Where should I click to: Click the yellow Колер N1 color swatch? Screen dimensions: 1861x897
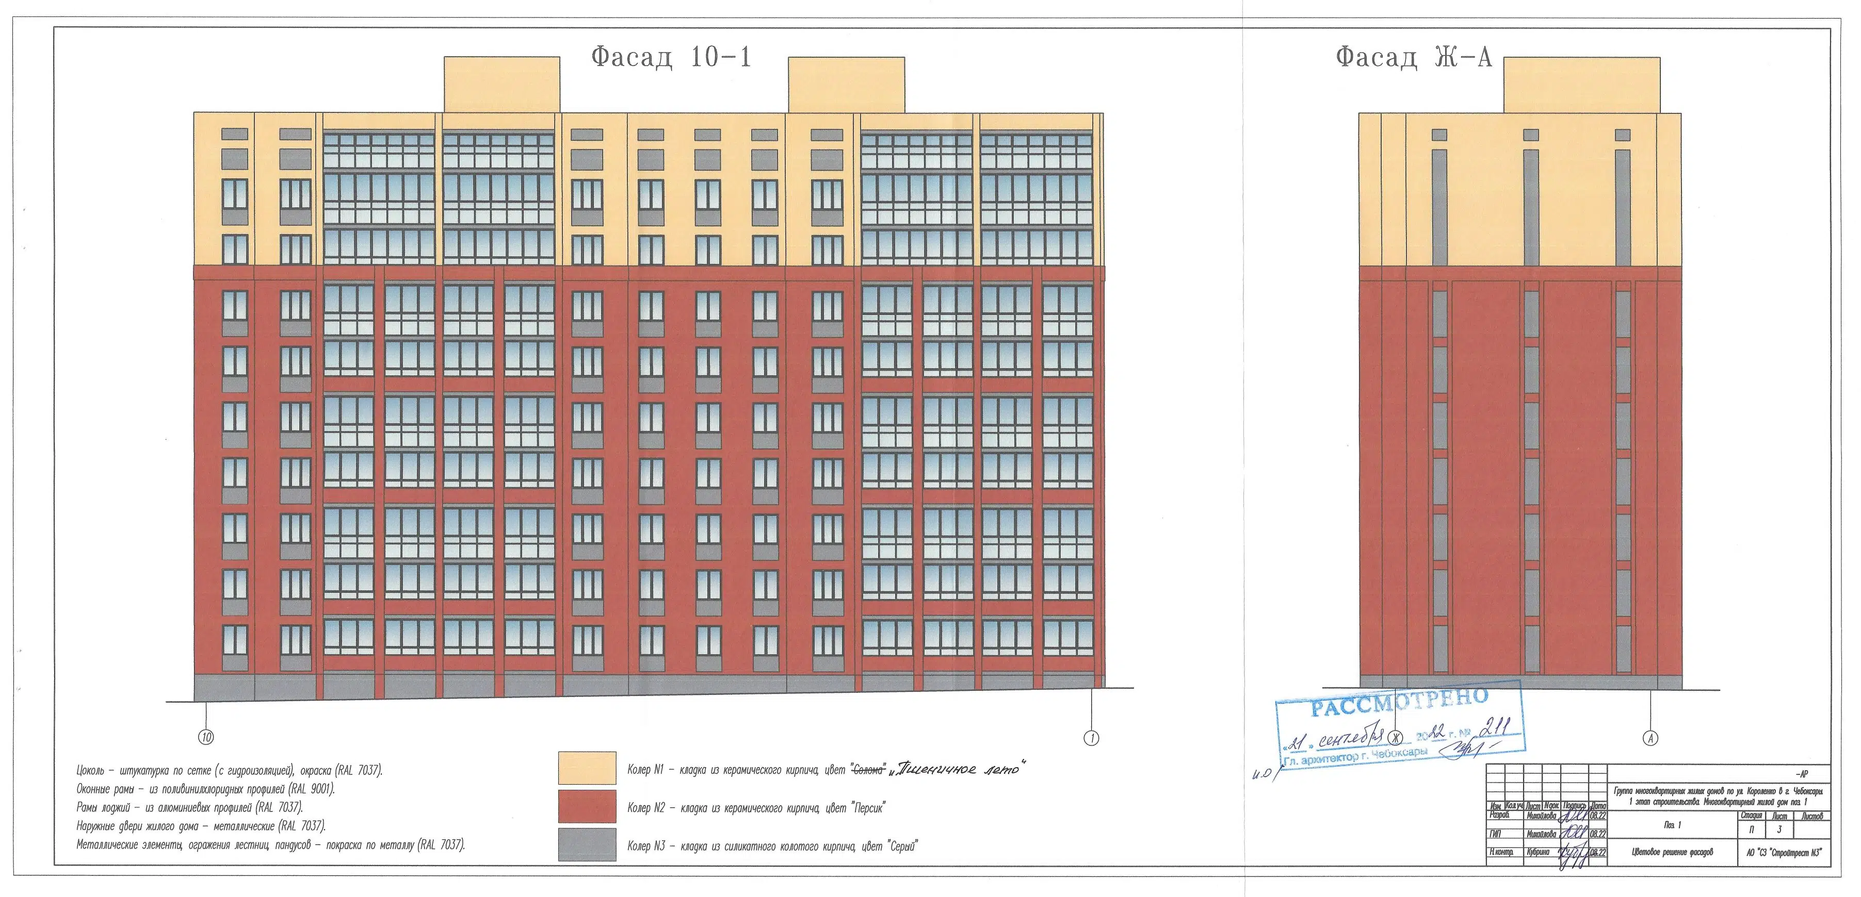click(x=587, y=768)
